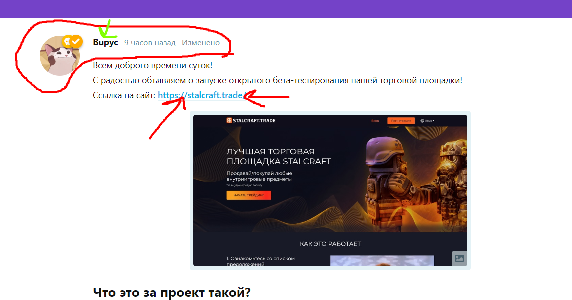Screen dimensions: 572x300
Task: Click the 'Изменено' edited label
Action: click(x=201, y=43)
